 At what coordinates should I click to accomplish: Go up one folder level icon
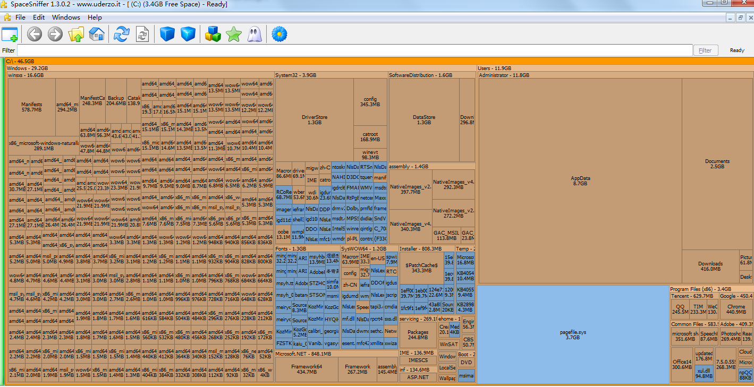pyautogui.click(x=76, y=35)
